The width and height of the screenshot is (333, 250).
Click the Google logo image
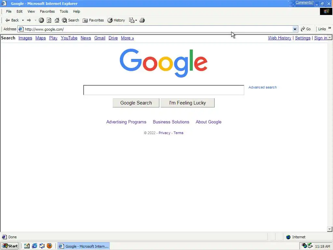164,63
